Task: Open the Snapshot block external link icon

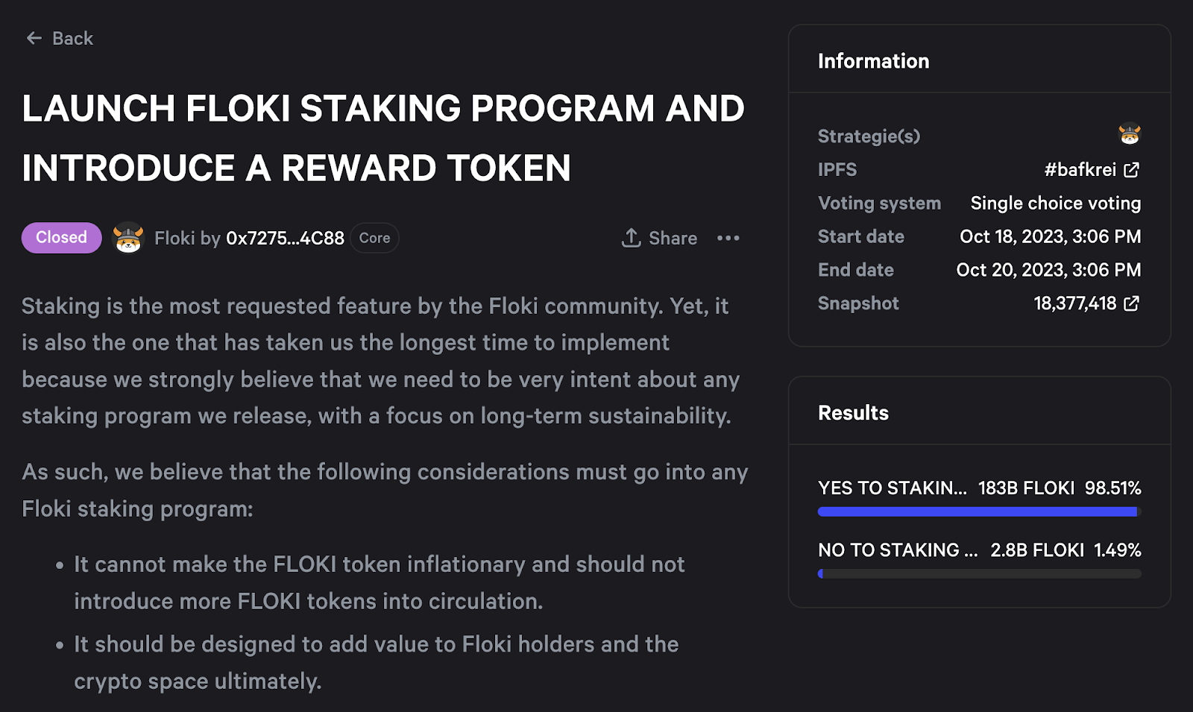Action: tap(1131, 303)
